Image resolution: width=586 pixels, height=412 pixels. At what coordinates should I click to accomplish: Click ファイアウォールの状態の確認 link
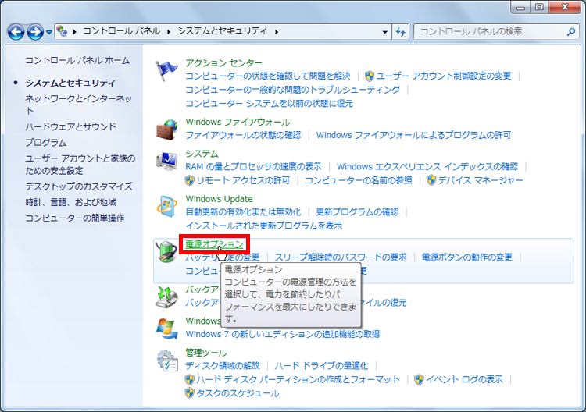click(x=243, y=135)
